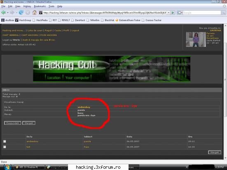The height and width of the screenshot is (170, 227).
Task: Show hidden tray icons arrow
Action: [187, 167]
